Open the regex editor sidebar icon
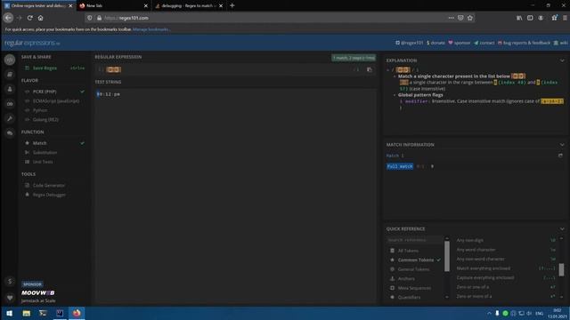Viewport: 570px width, 320px height. [10, 60]
